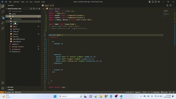Open Source Control view in activity bar
The image size is (176, 99).
[x=3, y=17]
